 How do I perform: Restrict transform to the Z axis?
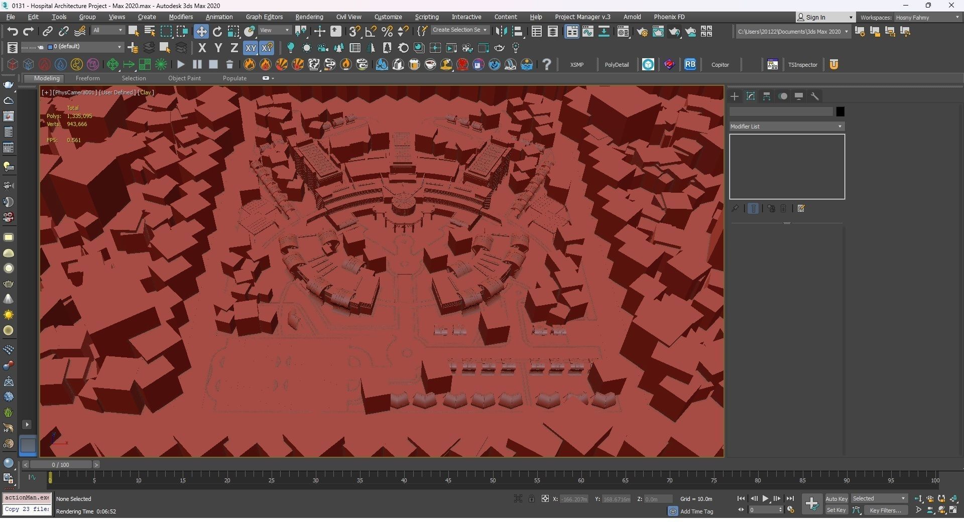(x=234, y=48)
